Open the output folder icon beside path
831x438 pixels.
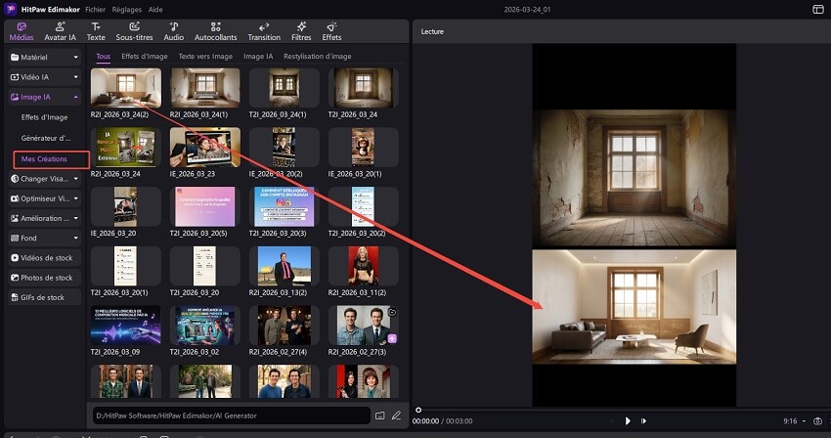click(380, 416)
